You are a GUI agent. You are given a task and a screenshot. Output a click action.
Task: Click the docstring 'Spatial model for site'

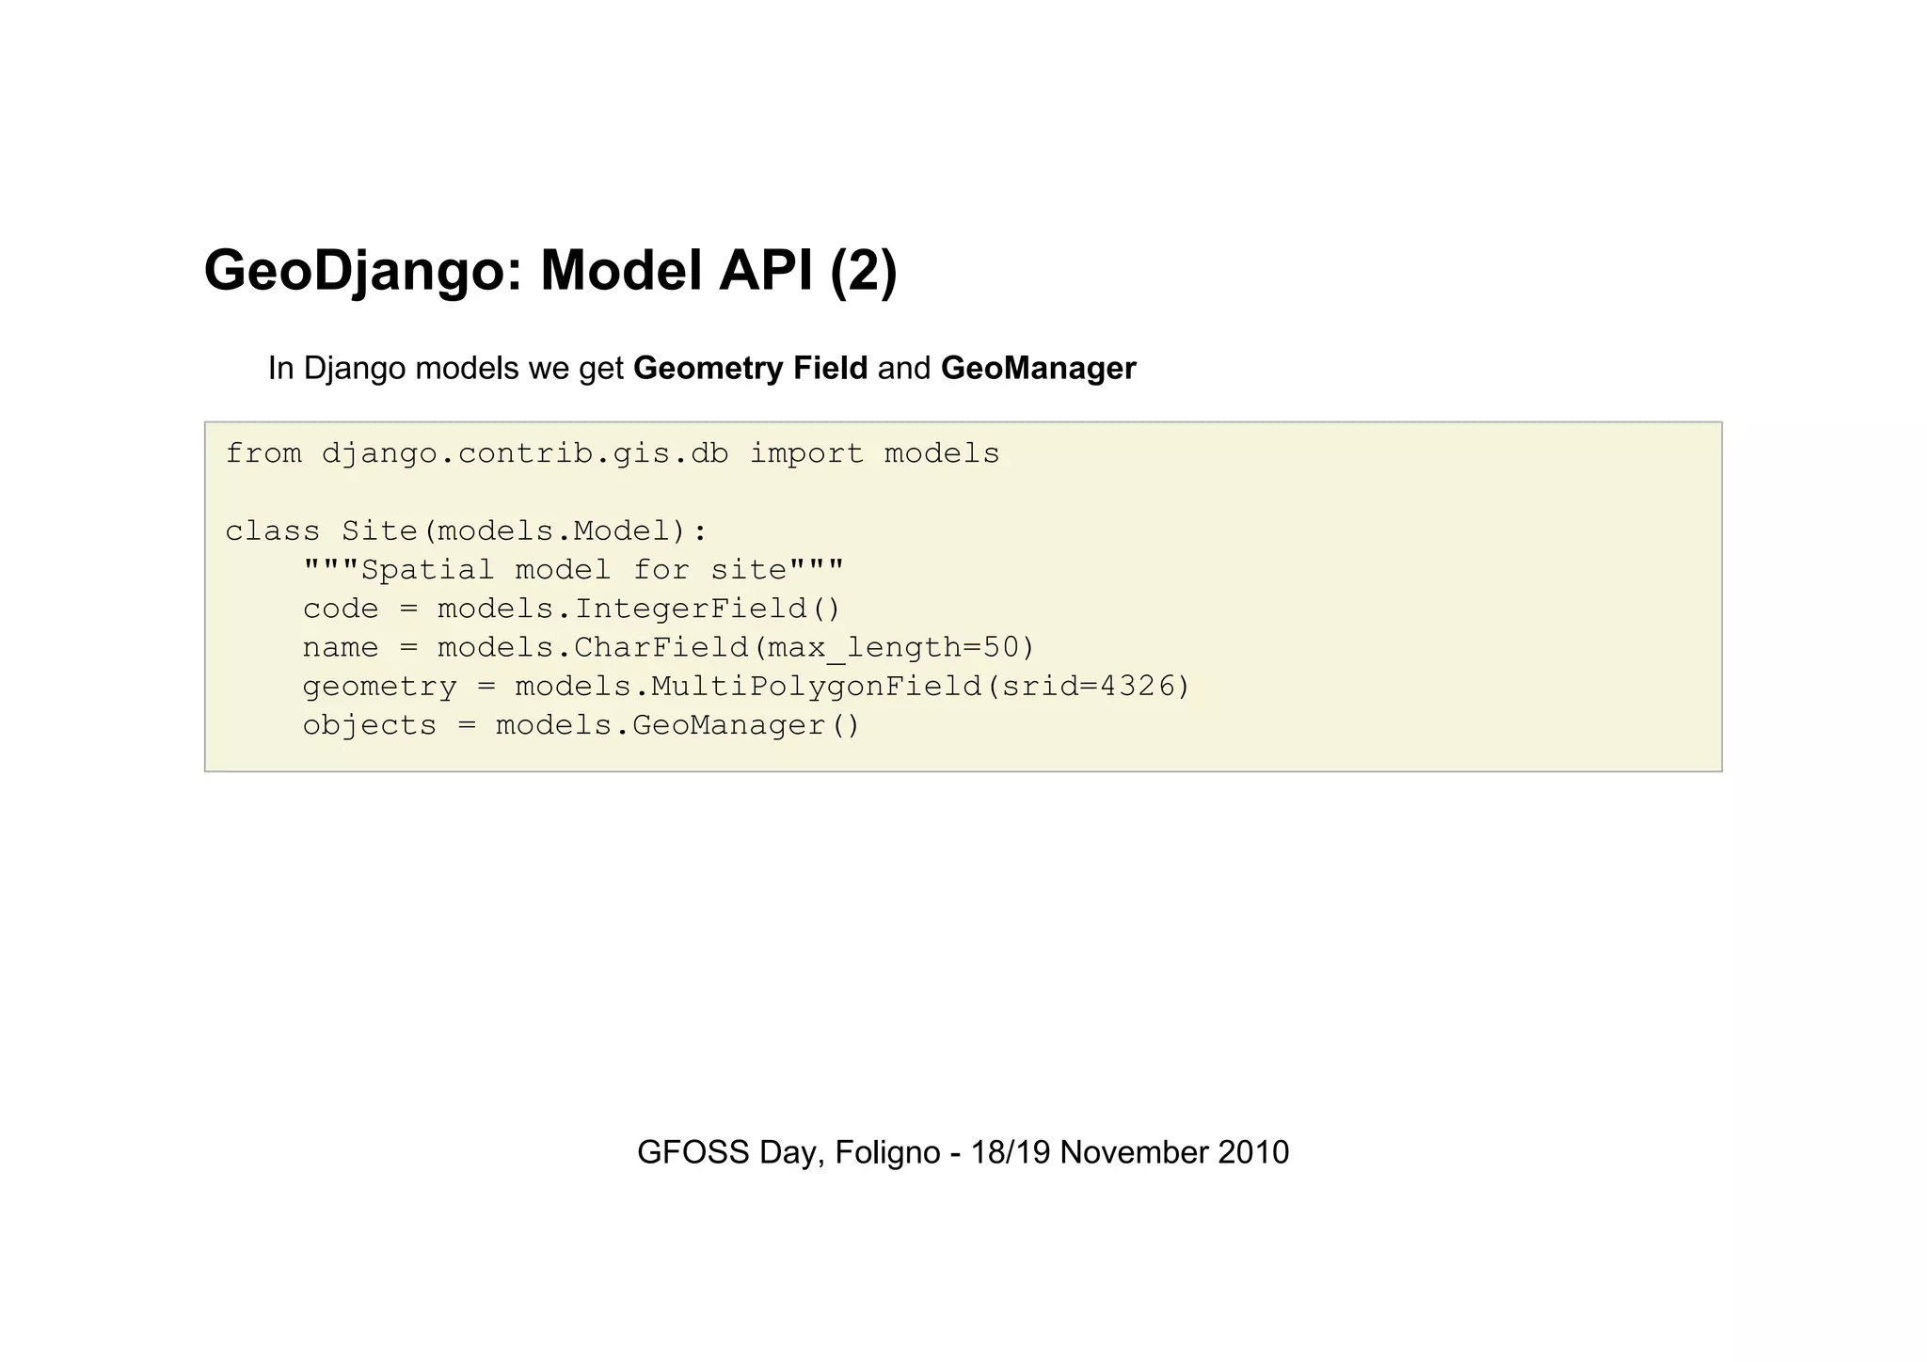tap(573, 570)
